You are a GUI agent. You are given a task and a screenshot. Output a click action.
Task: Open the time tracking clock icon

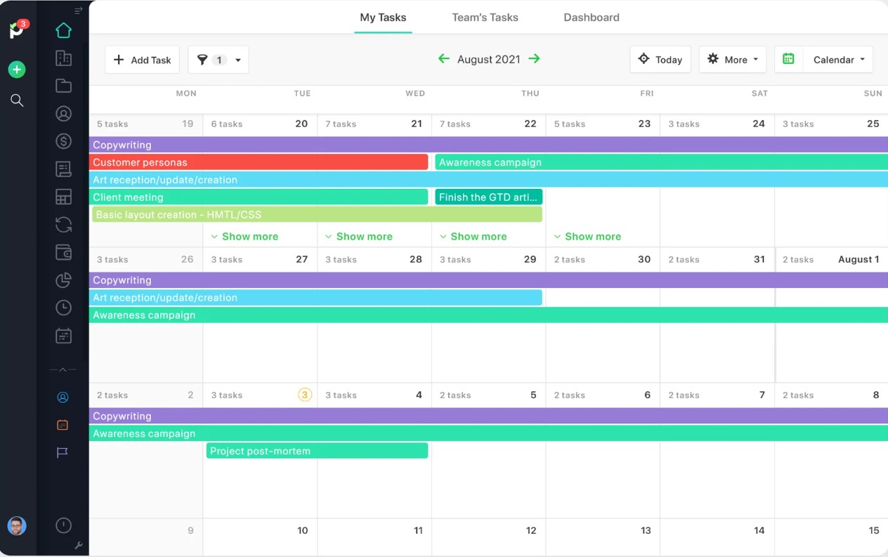tap(63, 307)
